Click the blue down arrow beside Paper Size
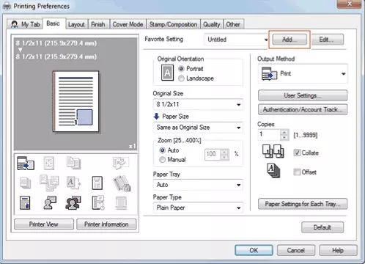Viewport: 365px width, 264px height. click(x=156, y=117)
